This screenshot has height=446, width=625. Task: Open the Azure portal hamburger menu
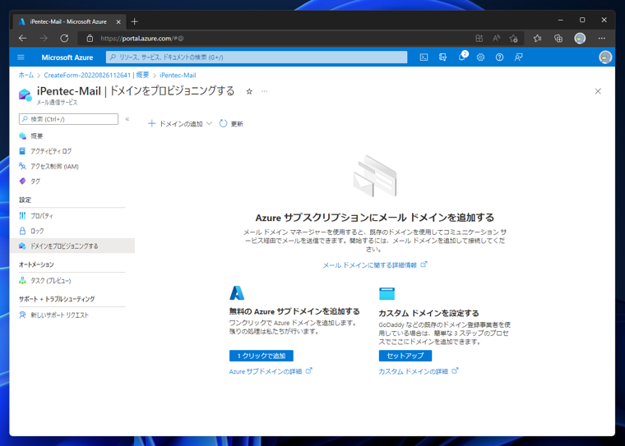click(x=21, y=57)
